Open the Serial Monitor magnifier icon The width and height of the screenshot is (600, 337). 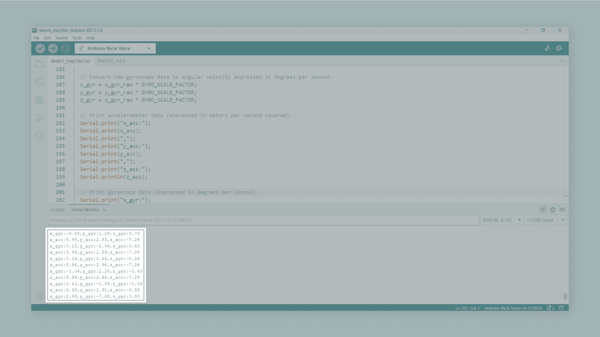pyautogui.click(x=559, y=48)
